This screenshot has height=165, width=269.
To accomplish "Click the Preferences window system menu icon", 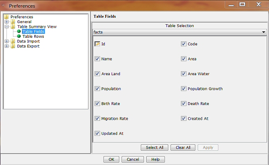I will pyautogui.click(x=4, y=6).
